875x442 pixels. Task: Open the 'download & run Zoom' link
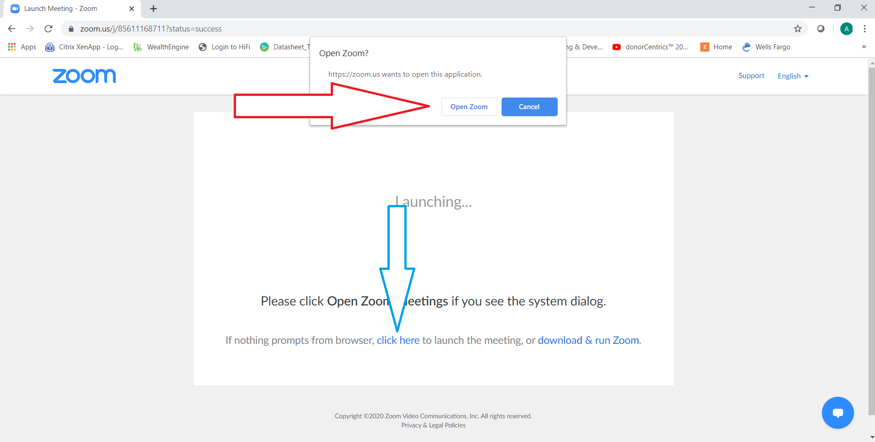click(x=589, y=340)
